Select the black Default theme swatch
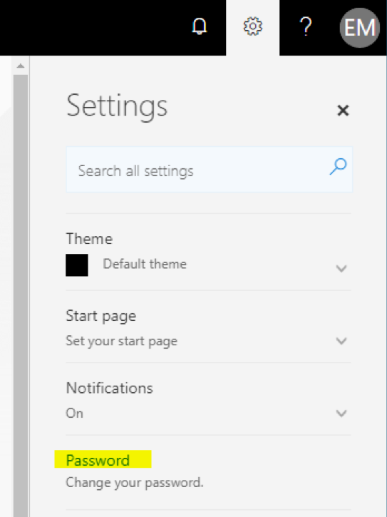Screen dimensions: 387x517 [77, 265]
